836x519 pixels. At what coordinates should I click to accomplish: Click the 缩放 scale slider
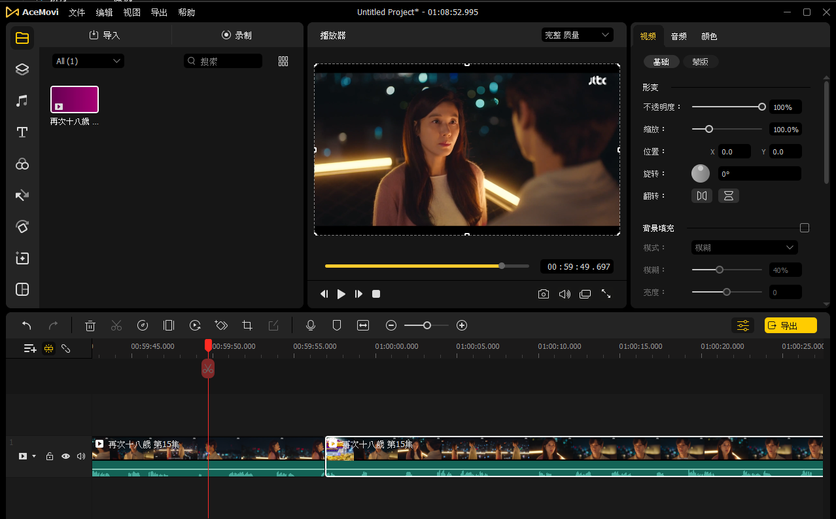click(x=727, y=129)
